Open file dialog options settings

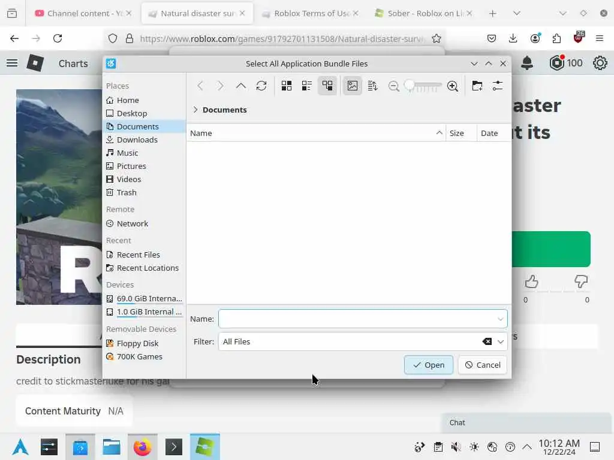point(497,86)
